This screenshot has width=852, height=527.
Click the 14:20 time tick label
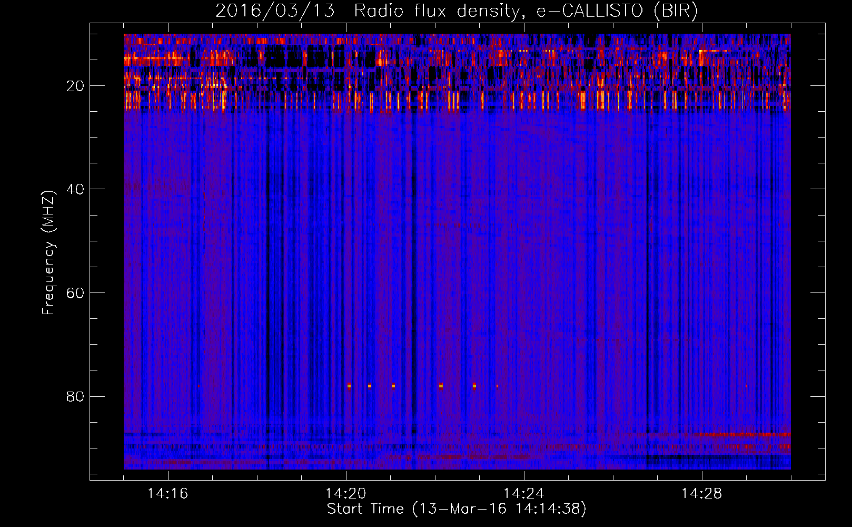(x=346, y=493)
